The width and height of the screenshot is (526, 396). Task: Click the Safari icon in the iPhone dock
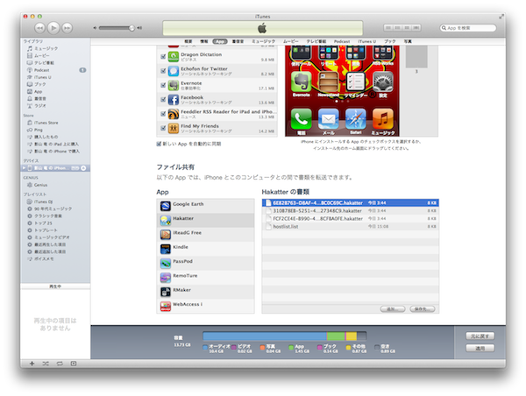[356, 118]
